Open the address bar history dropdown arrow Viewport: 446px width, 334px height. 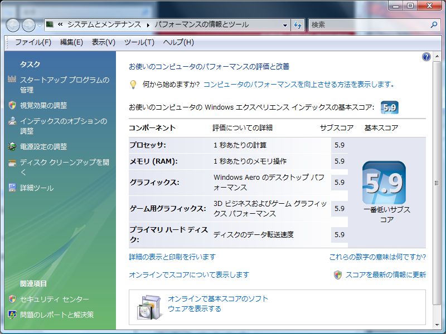point(285,25)
